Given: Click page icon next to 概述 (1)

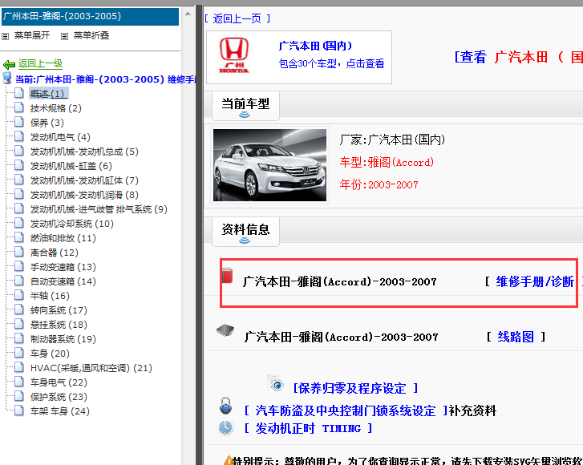Looking at the screenshot, I should tap(19, 92).
